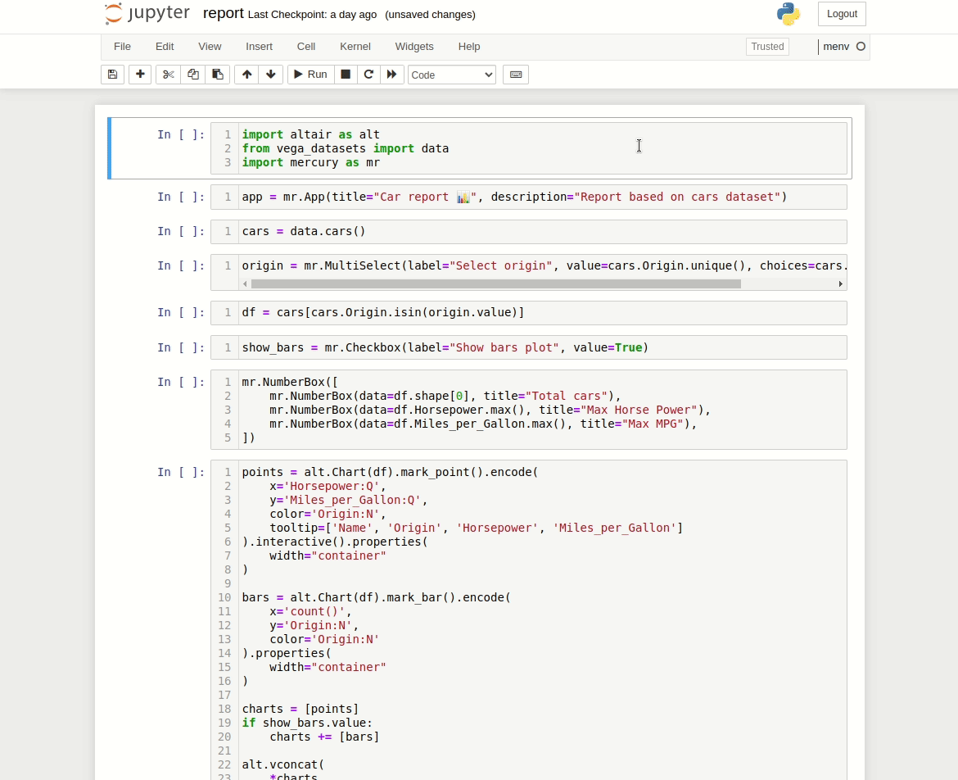Open the command palette keyboard icon
The height and width of the screenshot is (780, 958).
pos(516,75)
